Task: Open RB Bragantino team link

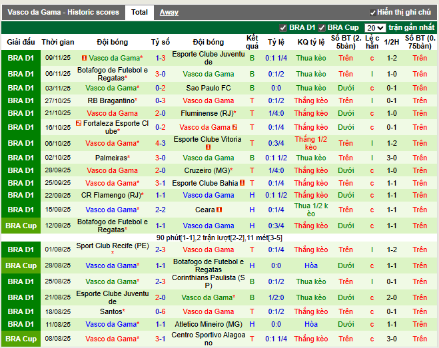Action: (x=111, y=100)
